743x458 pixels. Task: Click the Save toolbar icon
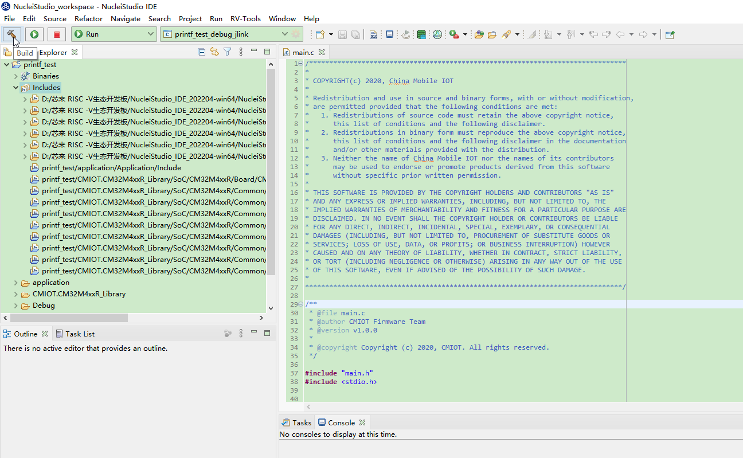342,34
